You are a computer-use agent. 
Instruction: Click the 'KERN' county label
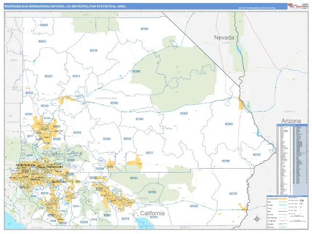[x=14, y=60]
